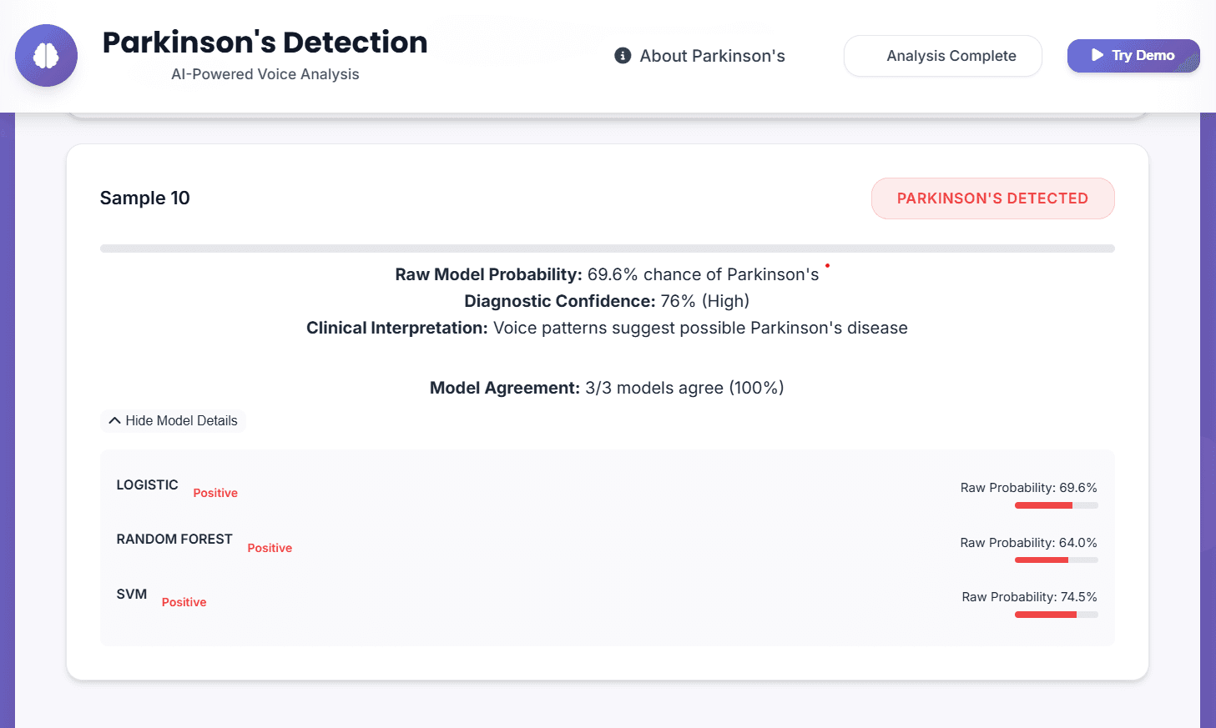Select the PARKINSON'S DETECTED status badge
This screenshot has height=728, width=1216.
pyautogui.click(x=992, y=198)
